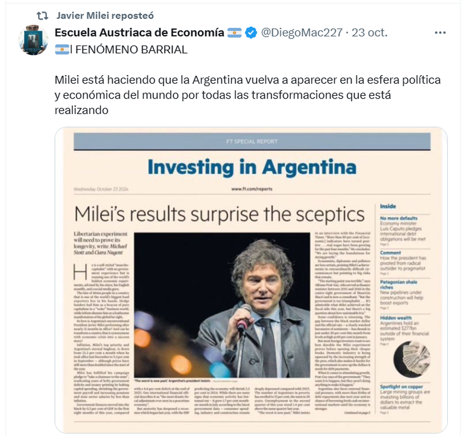This screenshot has width=466, height=436.
Task: Click the www.ft.com/reports address
Action: [x=252, y=189]
